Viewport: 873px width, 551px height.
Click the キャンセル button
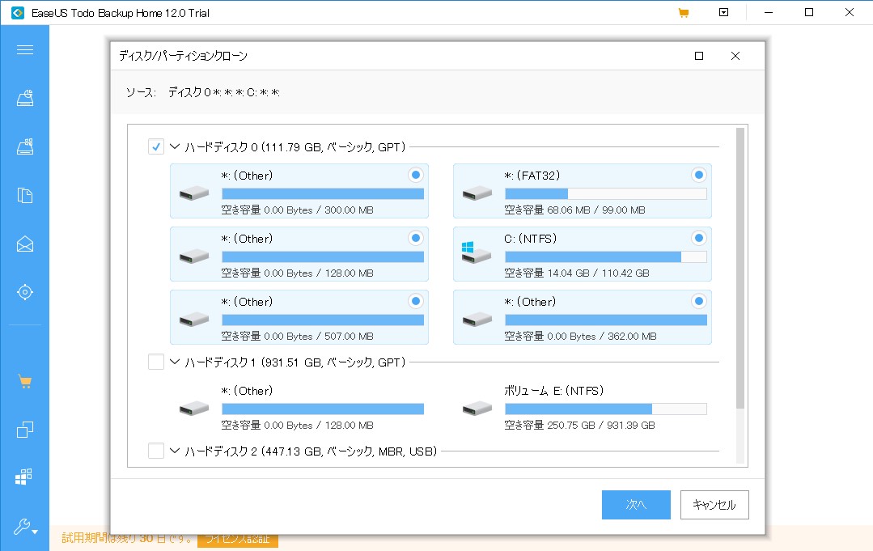714,505
